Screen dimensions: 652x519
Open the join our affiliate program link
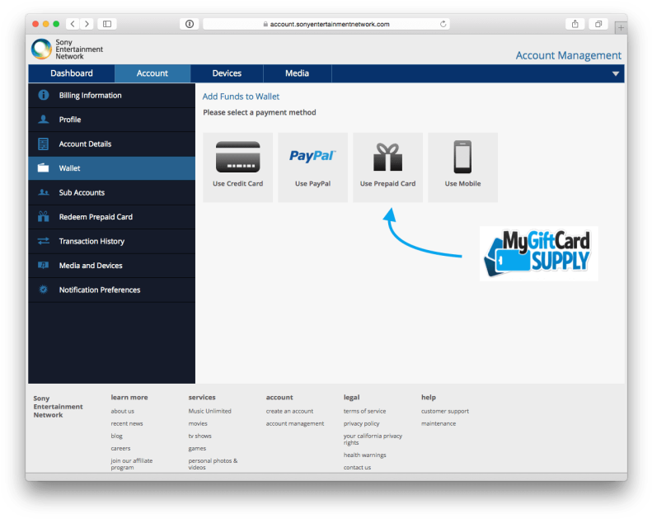[131, 464]
